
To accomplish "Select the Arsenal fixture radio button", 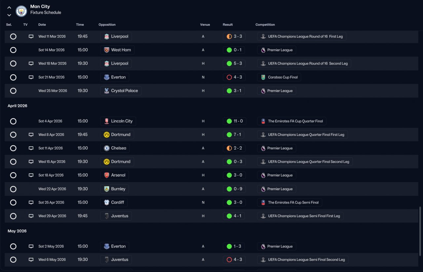I will (x=13, y=175).
